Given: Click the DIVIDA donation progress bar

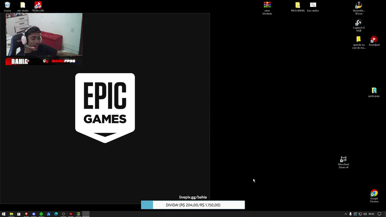Looking at the screenshot, I should click(x=193, y=205).
